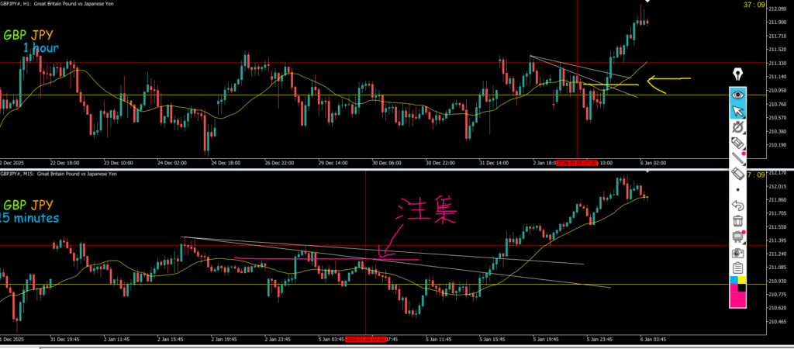
Task: Toggle the eye visibility icon in the toolbar
Action: pyautogui.click(x=738, y=95)
